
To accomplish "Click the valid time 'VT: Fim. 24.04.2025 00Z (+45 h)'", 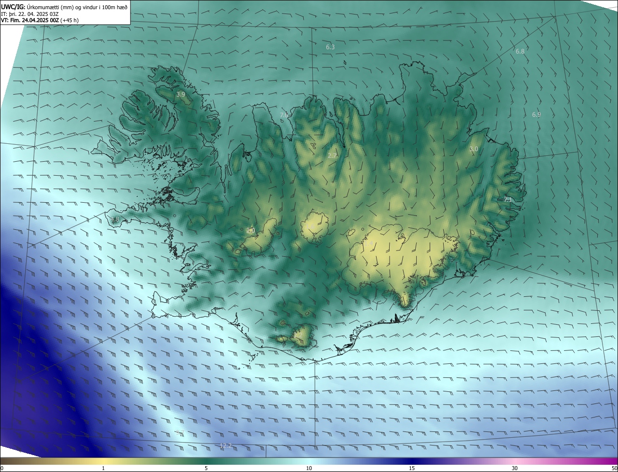I will coord(41,21).
